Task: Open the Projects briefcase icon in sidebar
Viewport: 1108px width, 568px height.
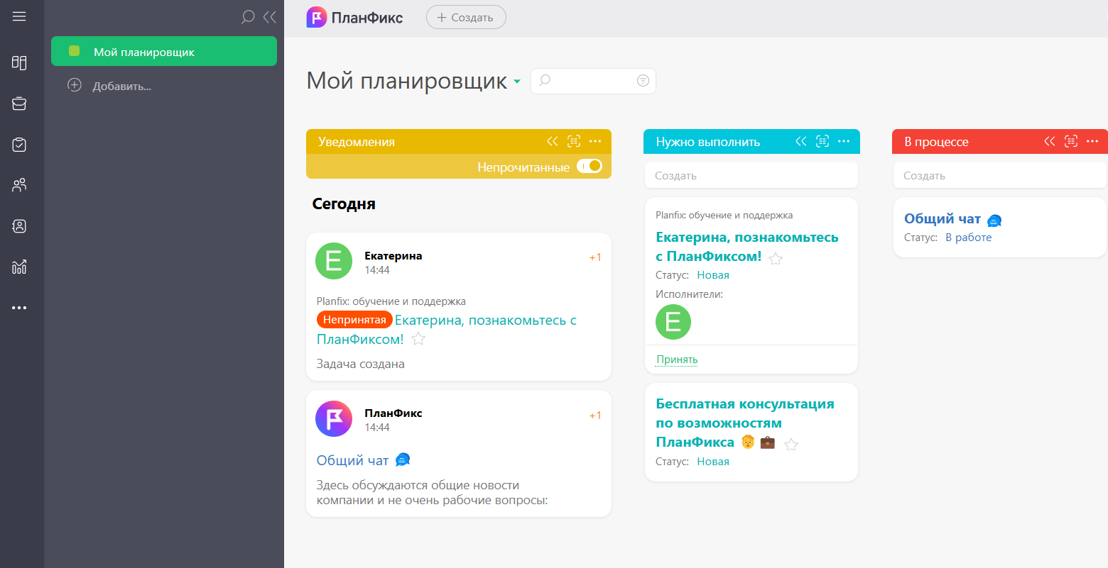Action: tap(19, 103)
